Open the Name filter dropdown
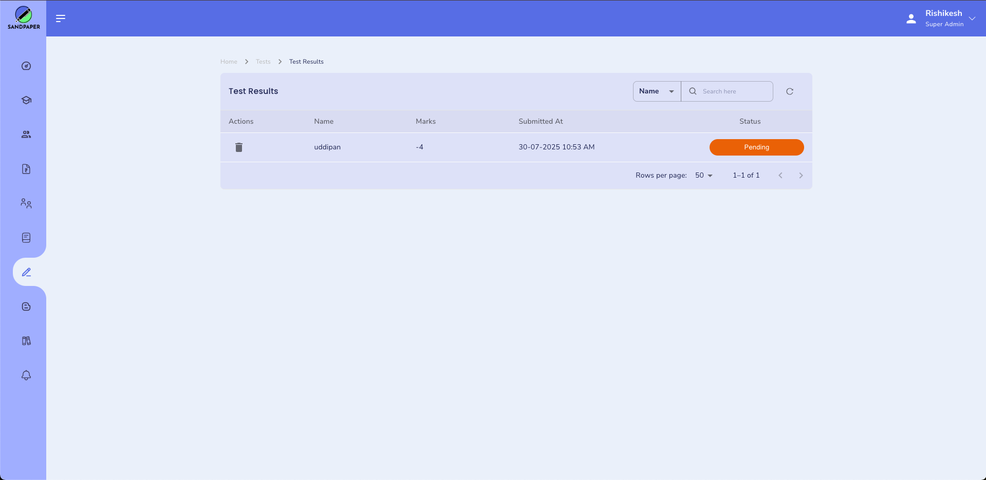This screenshot has width=986, height=480. click(x=656, y=91)
